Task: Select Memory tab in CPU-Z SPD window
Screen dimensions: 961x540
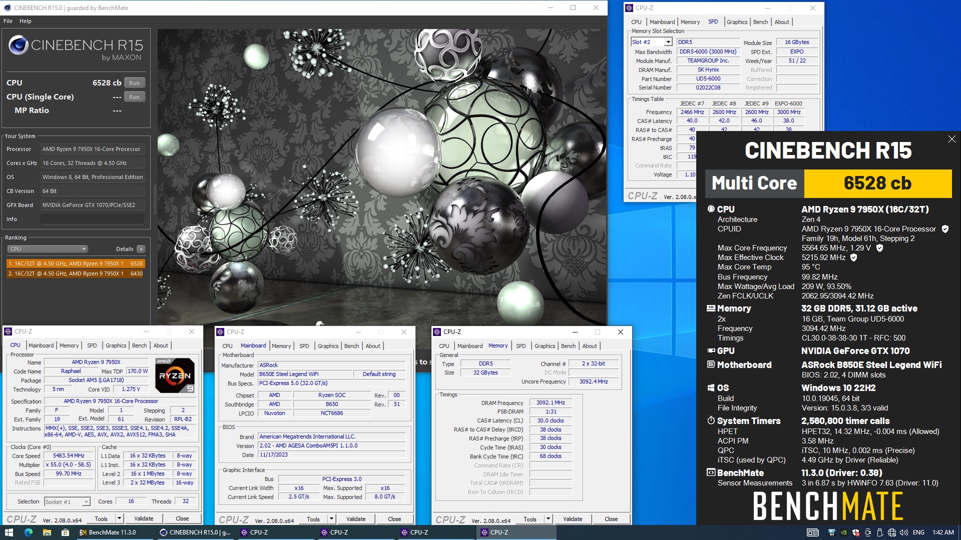Action: pyautogui.click(x=690, y=22)
